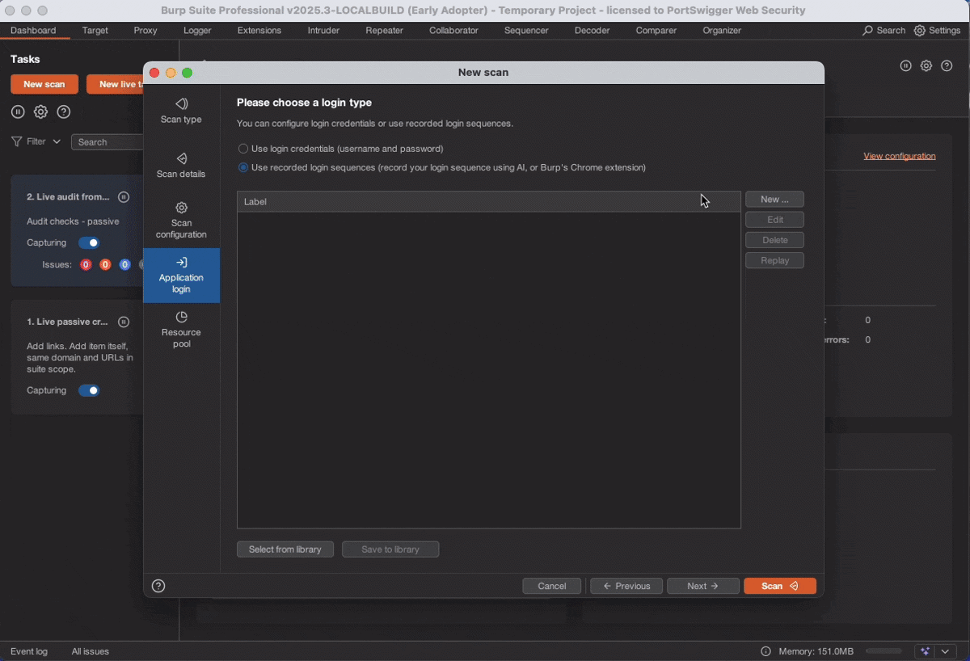Click the help icon in dialog footer
Image resolution: width=970 pixels, height=661 pixels.
coord(158,586)
